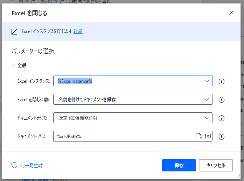Screen dimensions: 244x181
Task: Click info icon beside ドキュメント形式 dropdown
Action: 221,118
